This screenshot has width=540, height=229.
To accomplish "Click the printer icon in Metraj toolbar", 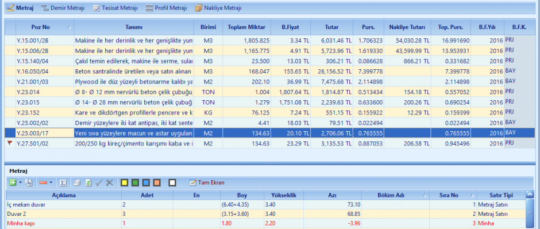I will [76, 183].
